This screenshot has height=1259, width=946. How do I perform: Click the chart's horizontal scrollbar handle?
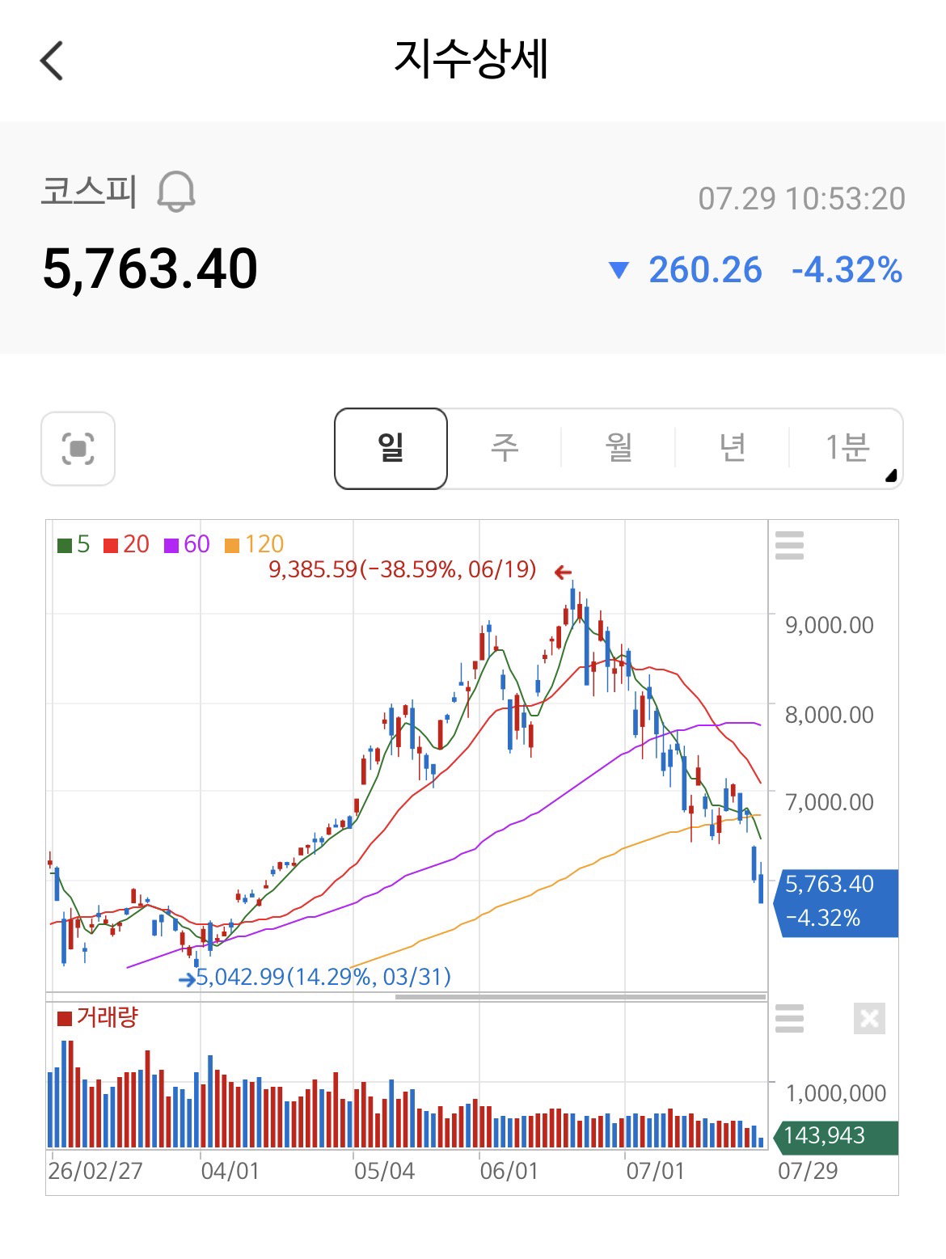[581, 996]
